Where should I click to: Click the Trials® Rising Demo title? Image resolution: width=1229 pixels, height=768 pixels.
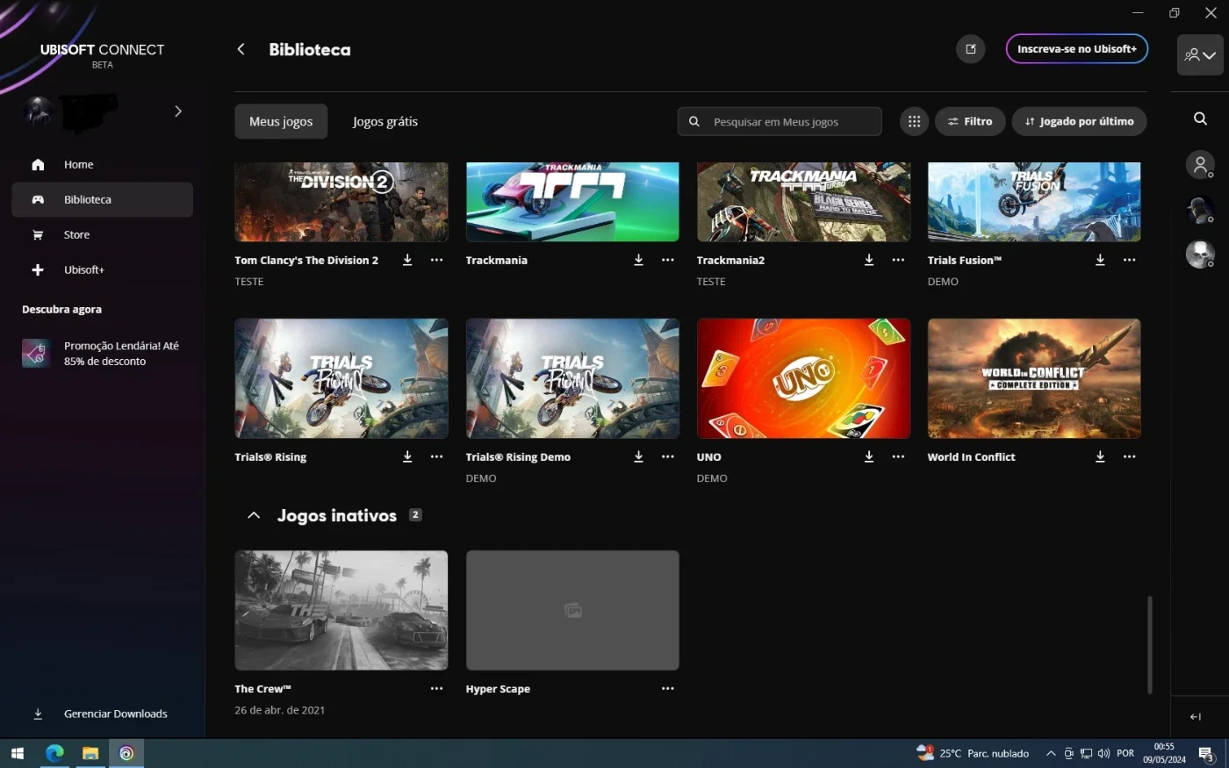click(518, 456)
